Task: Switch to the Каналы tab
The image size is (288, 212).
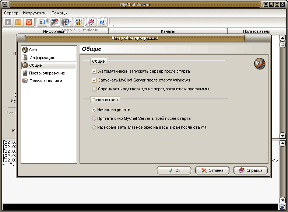Action: point(168,31)
